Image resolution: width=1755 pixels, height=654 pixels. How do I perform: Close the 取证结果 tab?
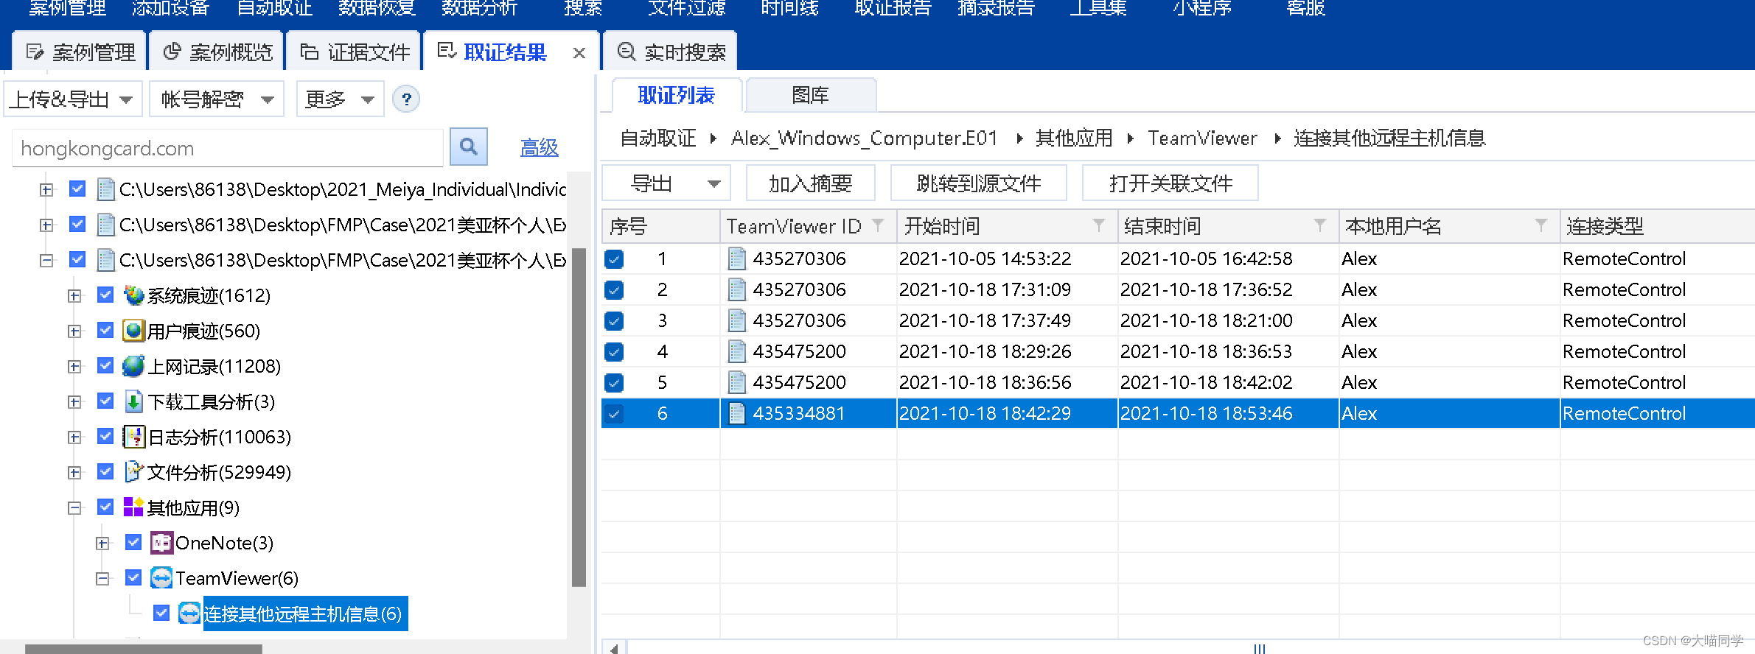[x=579, y=53]
